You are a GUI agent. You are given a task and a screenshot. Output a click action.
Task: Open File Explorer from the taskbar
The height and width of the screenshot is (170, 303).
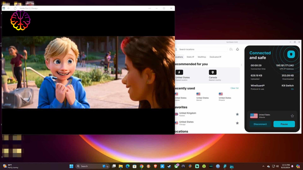(121, 166)
